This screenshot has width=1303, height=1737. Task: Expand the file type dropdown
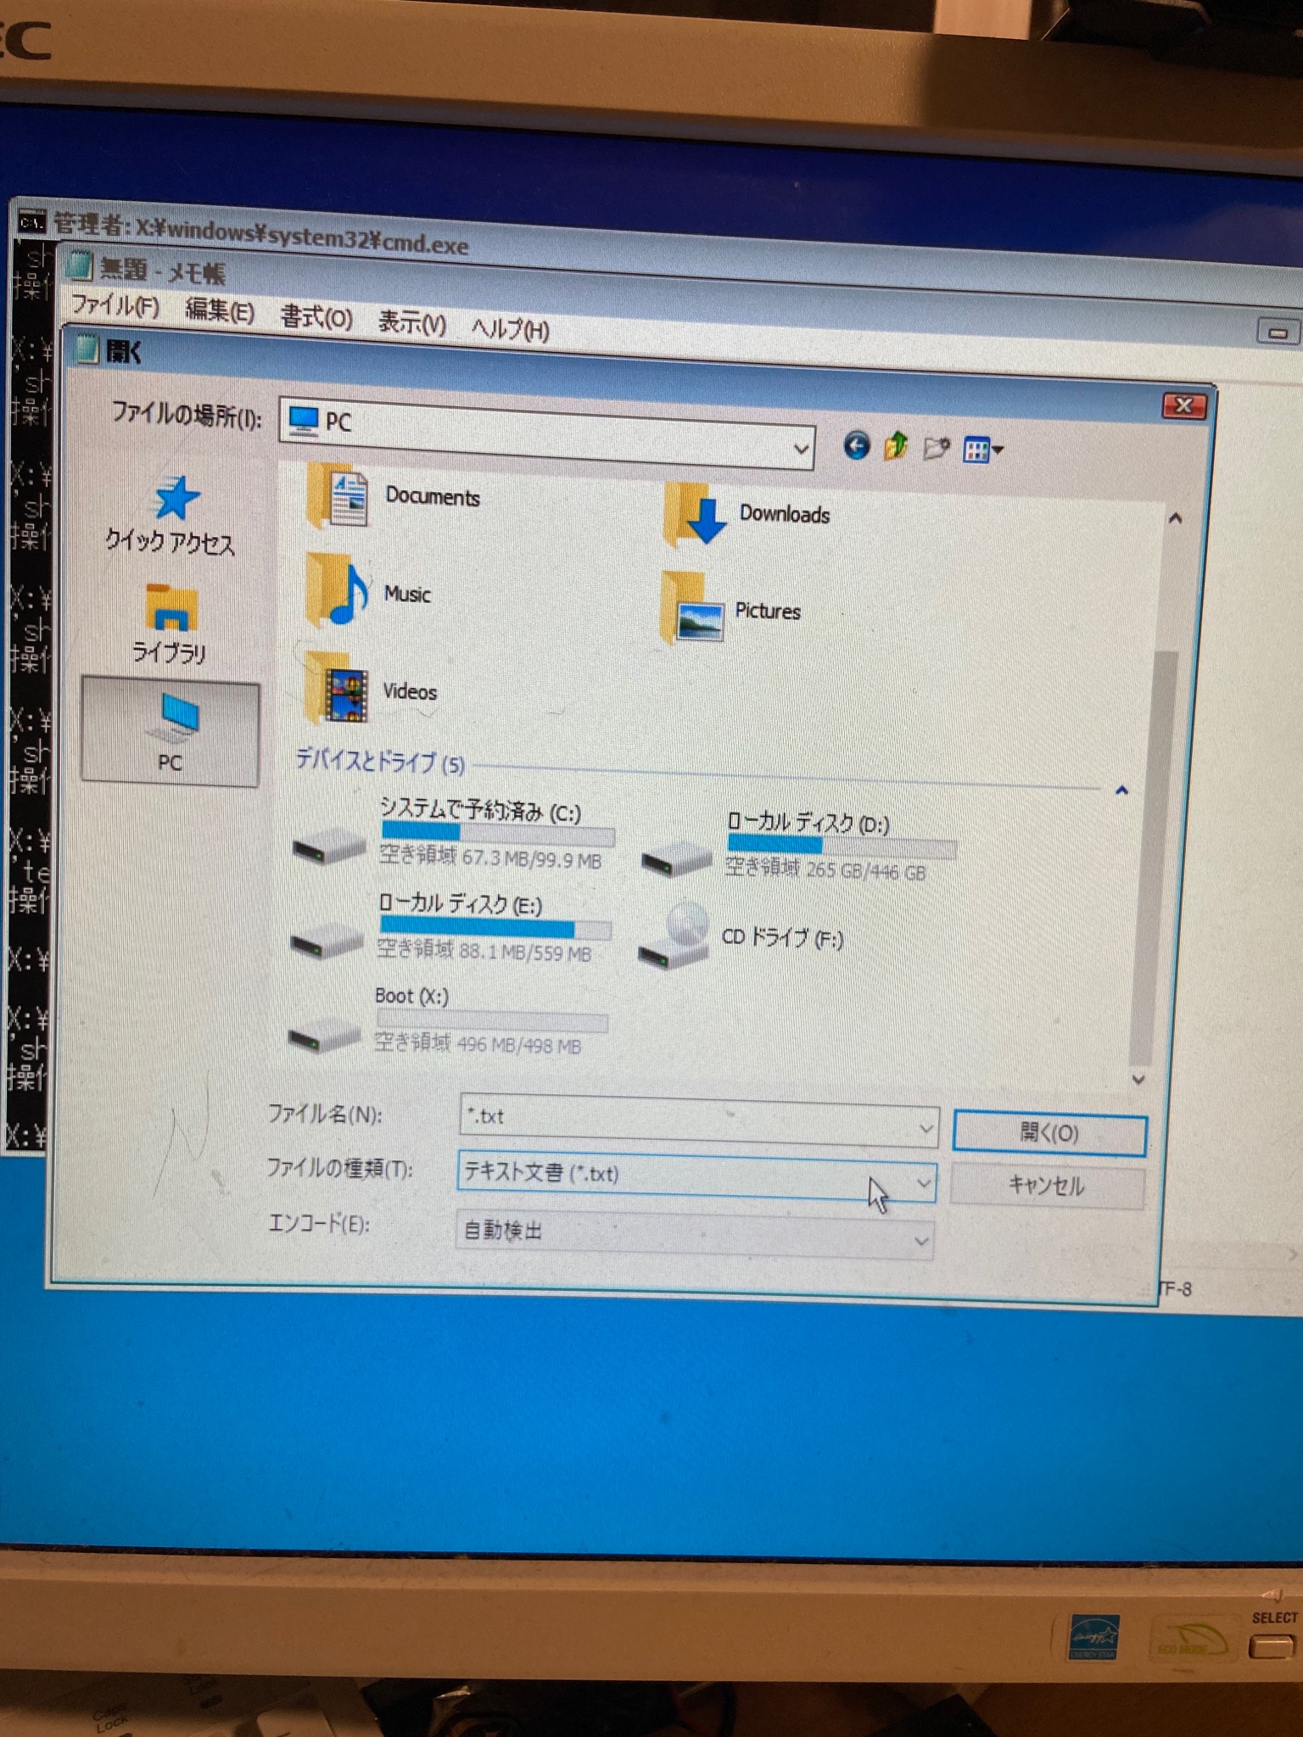pyautogui.click(x=923, y=1182)
